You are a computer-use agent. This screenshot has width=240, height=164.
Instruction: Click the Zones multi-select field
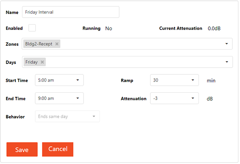pos(127,44)
